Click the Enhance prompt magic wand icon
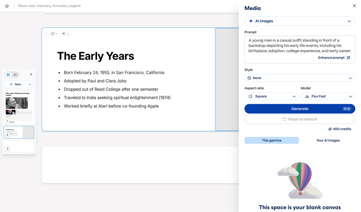Screen dimensions: 361x212 pyautogui.click(x=348, y=58)
